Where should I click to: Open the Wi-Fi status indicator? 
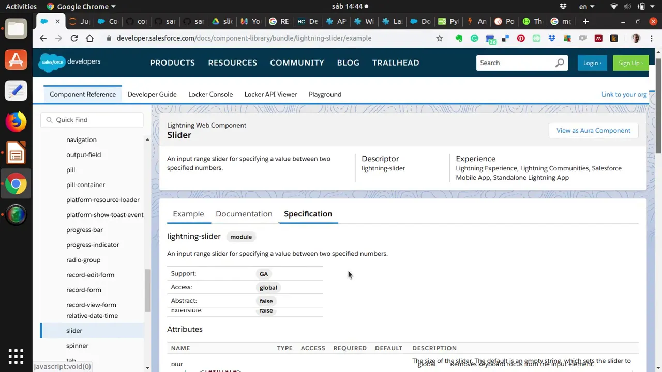(614, 7)
